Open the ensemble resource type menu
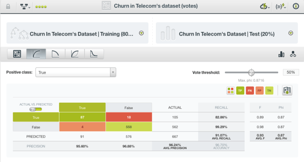Image resolution: width=304 pixels, height=162 pixels. coord(26,6)
